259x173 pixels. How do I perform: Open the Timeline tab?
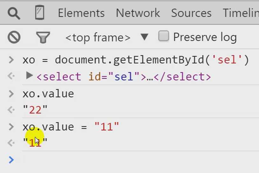tap(241, 13)
